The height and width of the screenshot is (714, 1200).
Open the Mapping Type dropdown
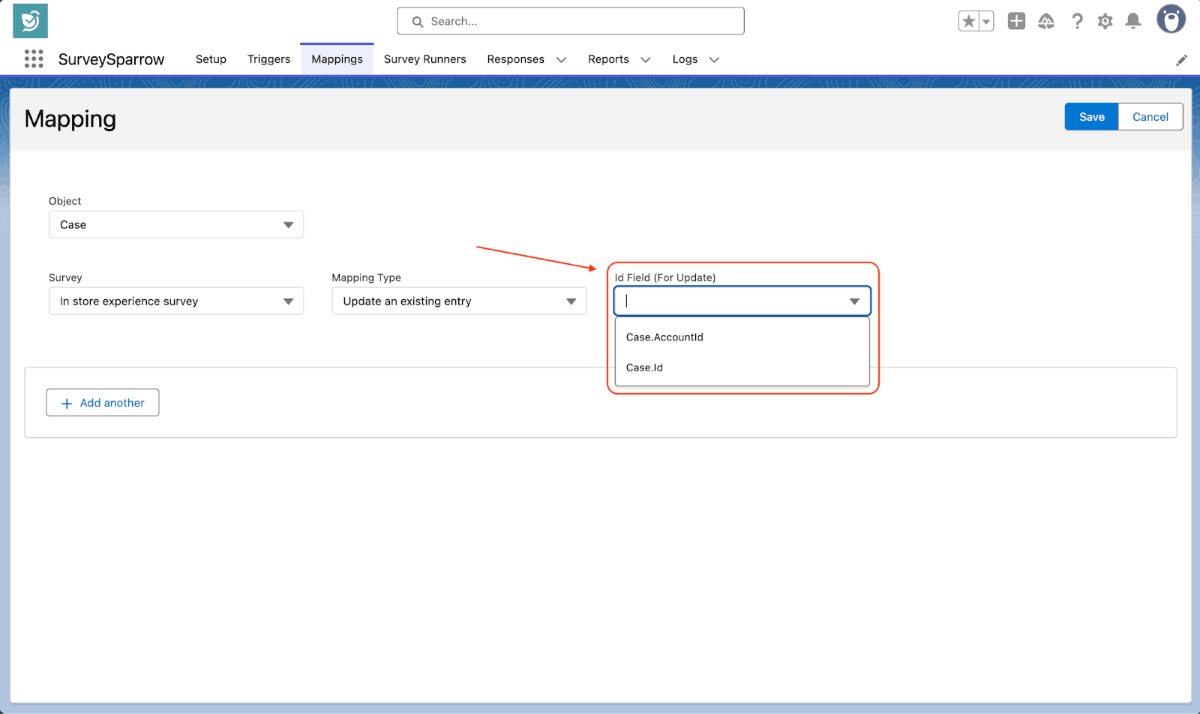(x=459, y=301)
